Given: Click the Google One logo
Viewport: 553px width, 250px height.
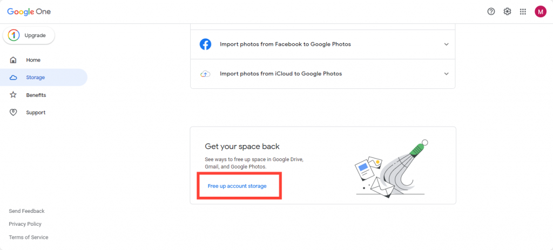Looking at the screenshot, I should point(29,11).
